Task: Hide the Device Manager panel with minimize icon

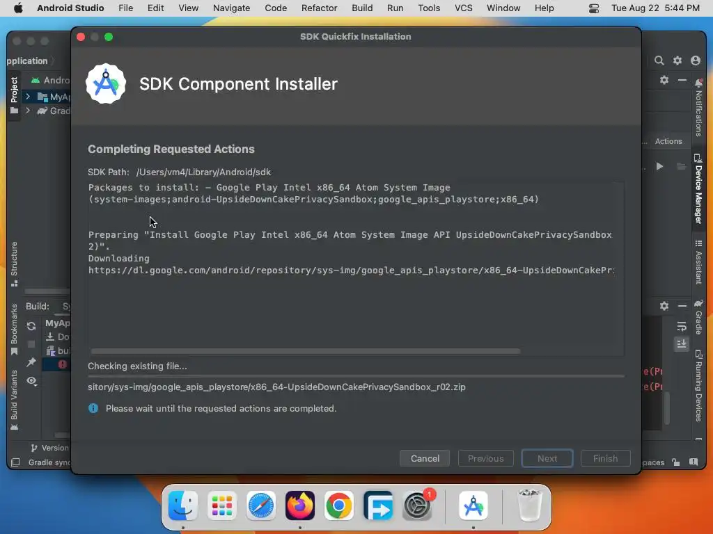Action: pos(682,80)
